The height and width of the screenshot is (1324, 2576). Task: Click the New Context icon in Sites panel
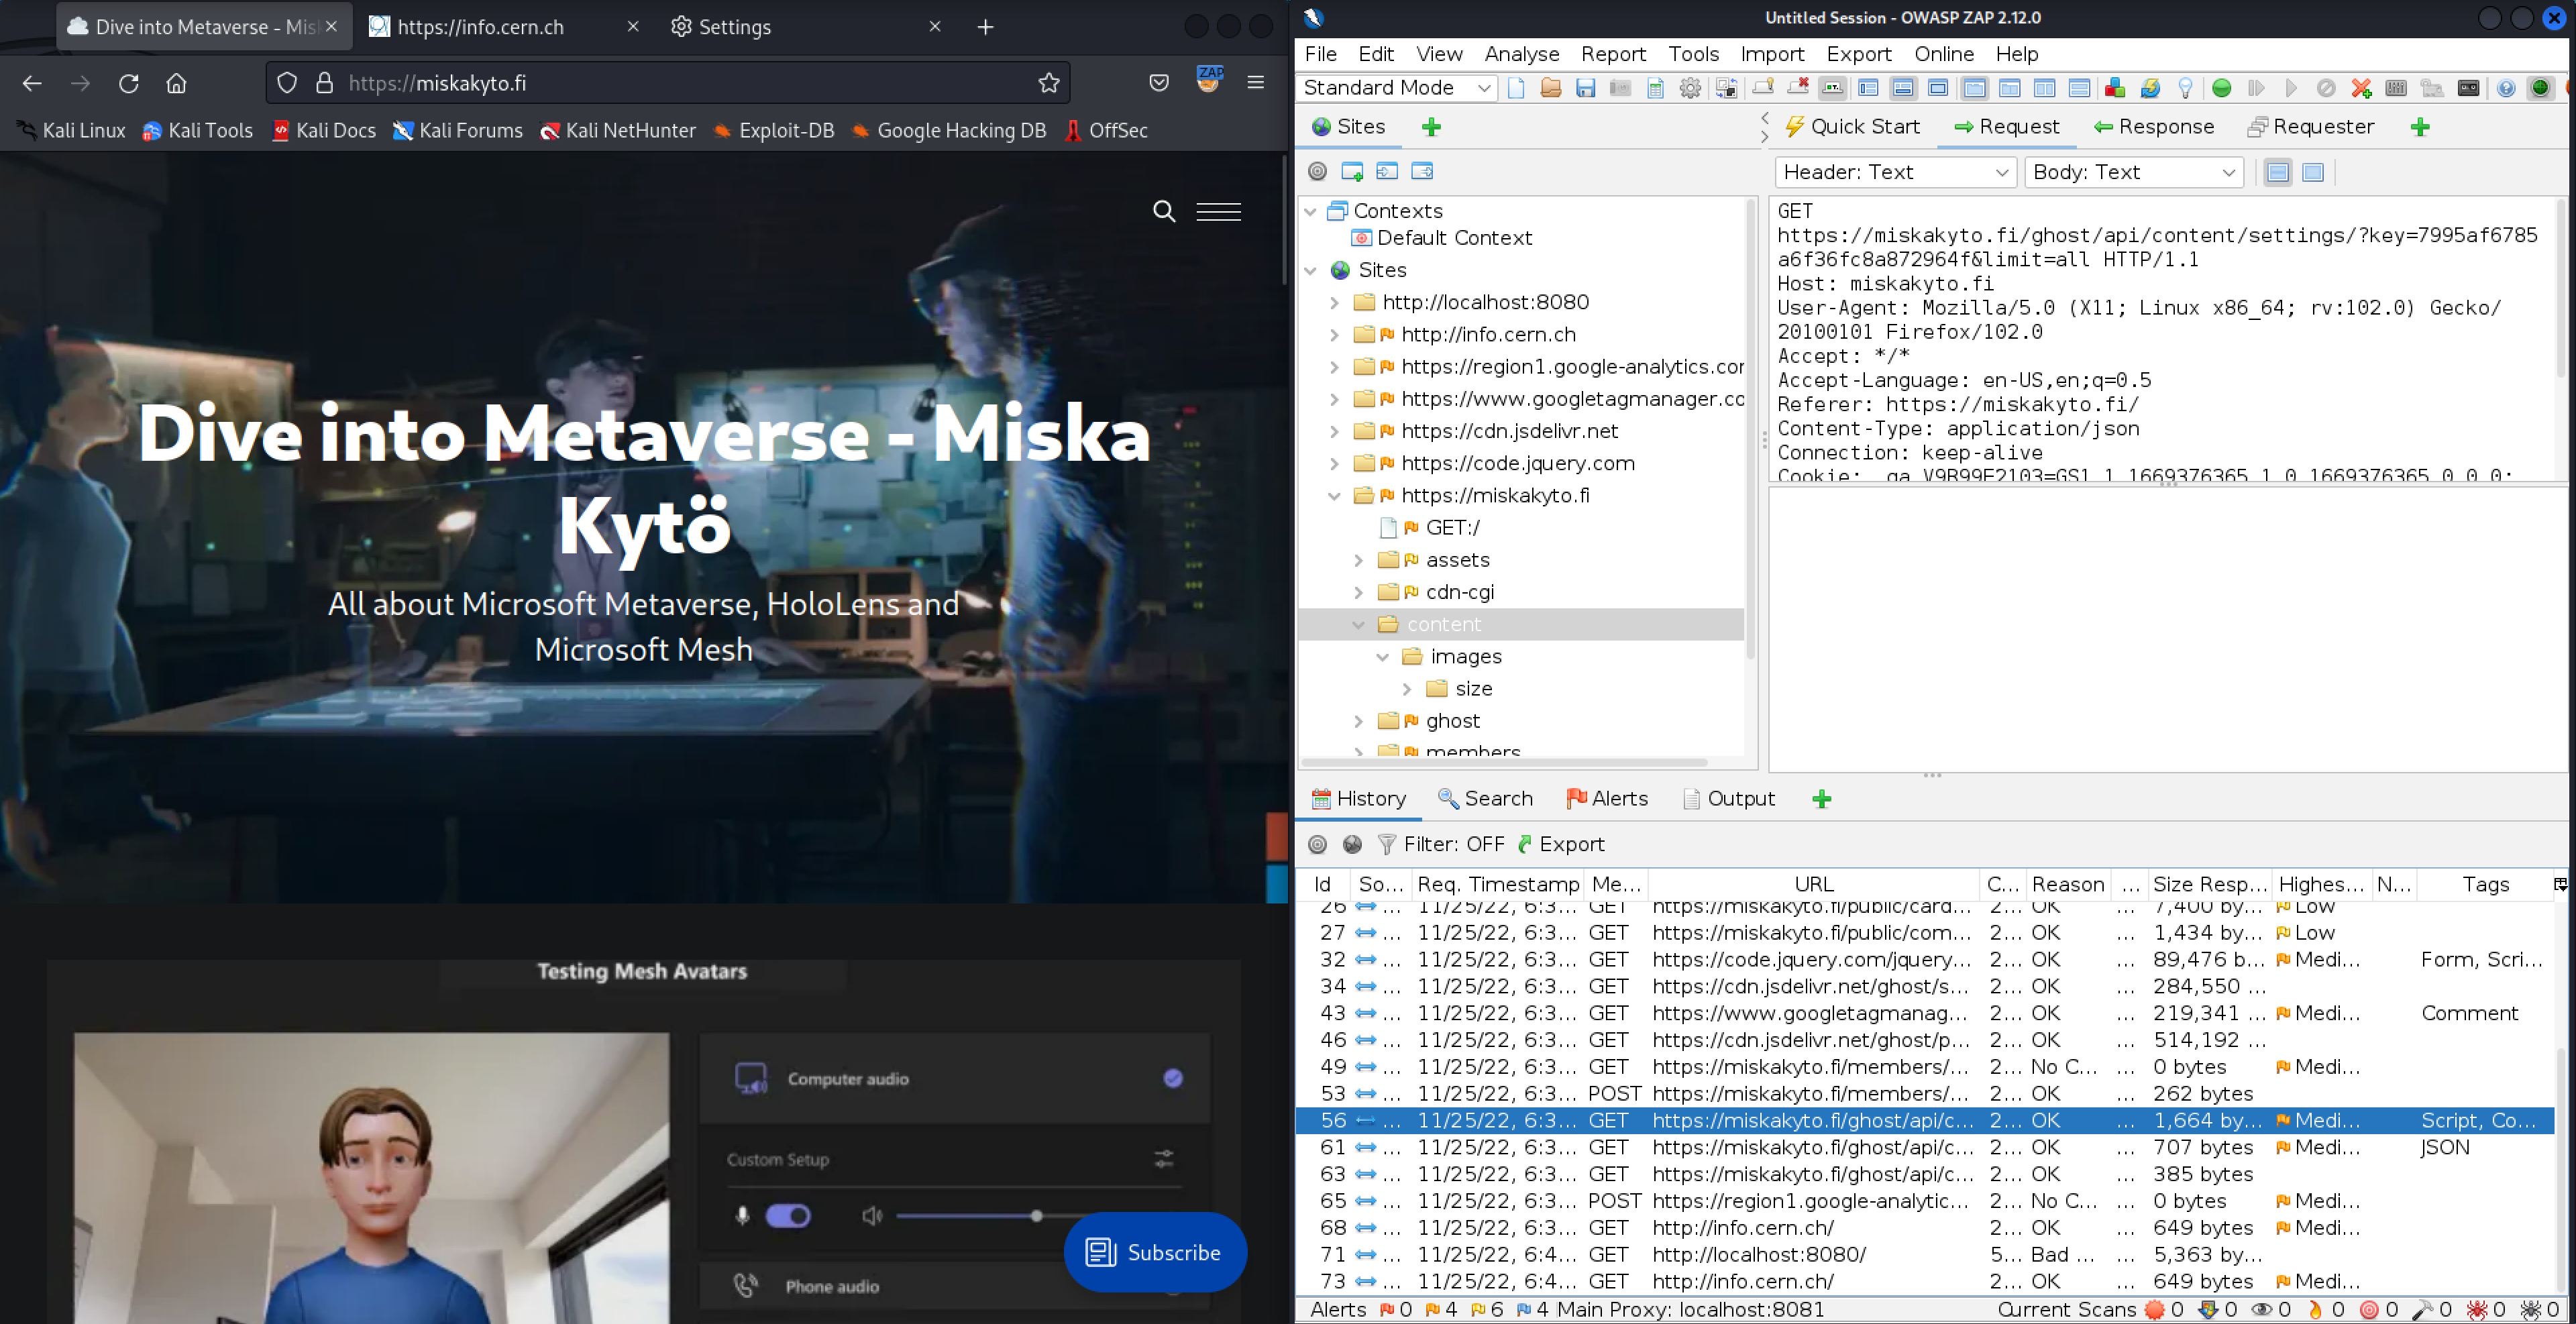[1352, 171]
